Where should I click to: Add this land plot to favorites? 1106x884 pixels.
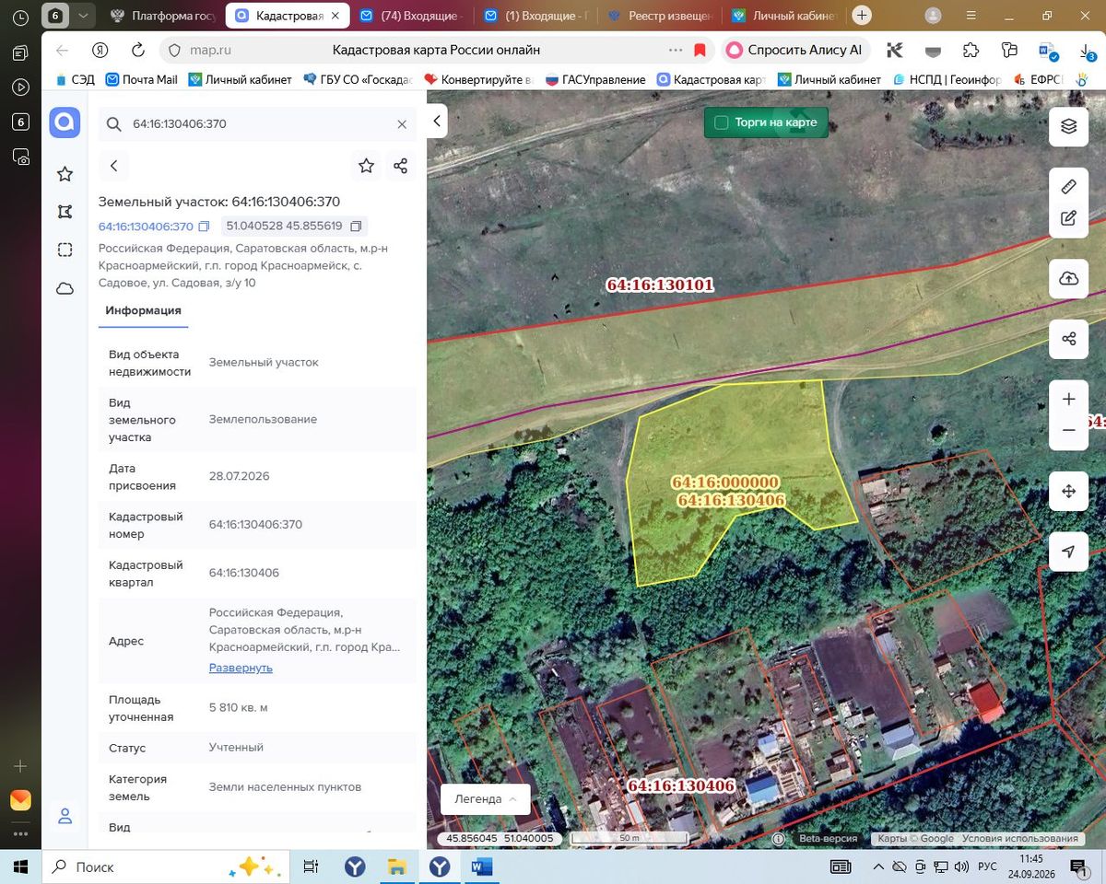366,166
